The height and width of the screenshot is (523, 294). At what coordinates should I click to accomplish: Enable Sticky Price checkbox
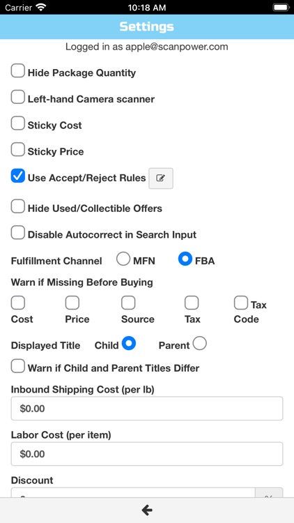pyautogui.click(x=17, y=150)
